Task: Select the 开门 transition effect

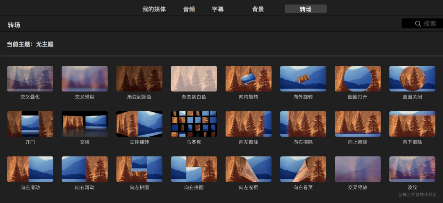Action: [x=30, y=124]
